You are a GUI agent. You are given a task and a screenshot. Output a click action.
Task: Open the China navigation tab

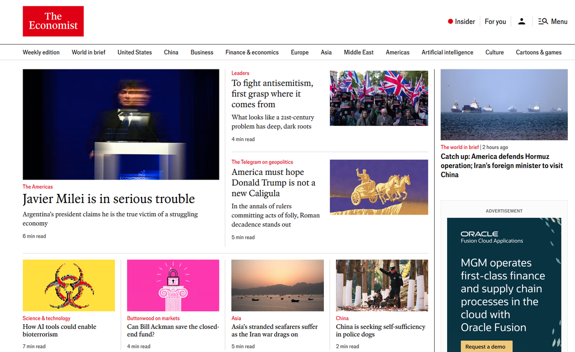(x=171, y=52)
